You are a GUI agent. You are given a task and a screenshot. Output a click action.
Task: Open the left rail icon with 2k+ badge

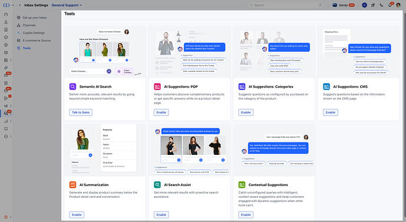(6, 91)
